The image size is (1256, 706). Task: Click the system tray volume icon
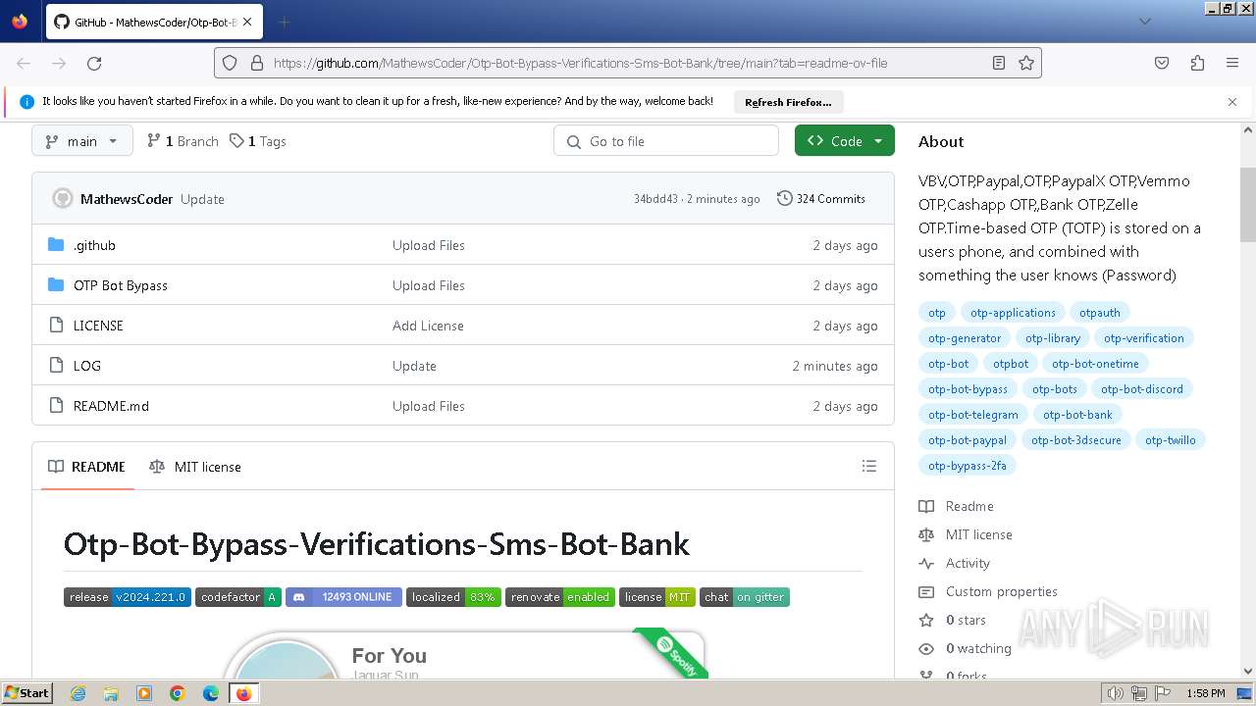pyautogui.click(x=1115, y=693)
